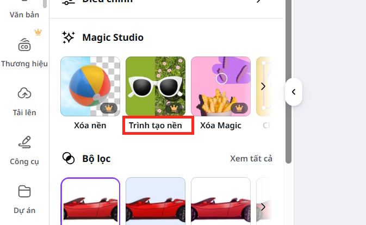The width and height of the screenshot is (366, 225).
Task: Click the Bộ lọc overlapping circles icon
Action: pyautogui.click(x=69, y=158)
